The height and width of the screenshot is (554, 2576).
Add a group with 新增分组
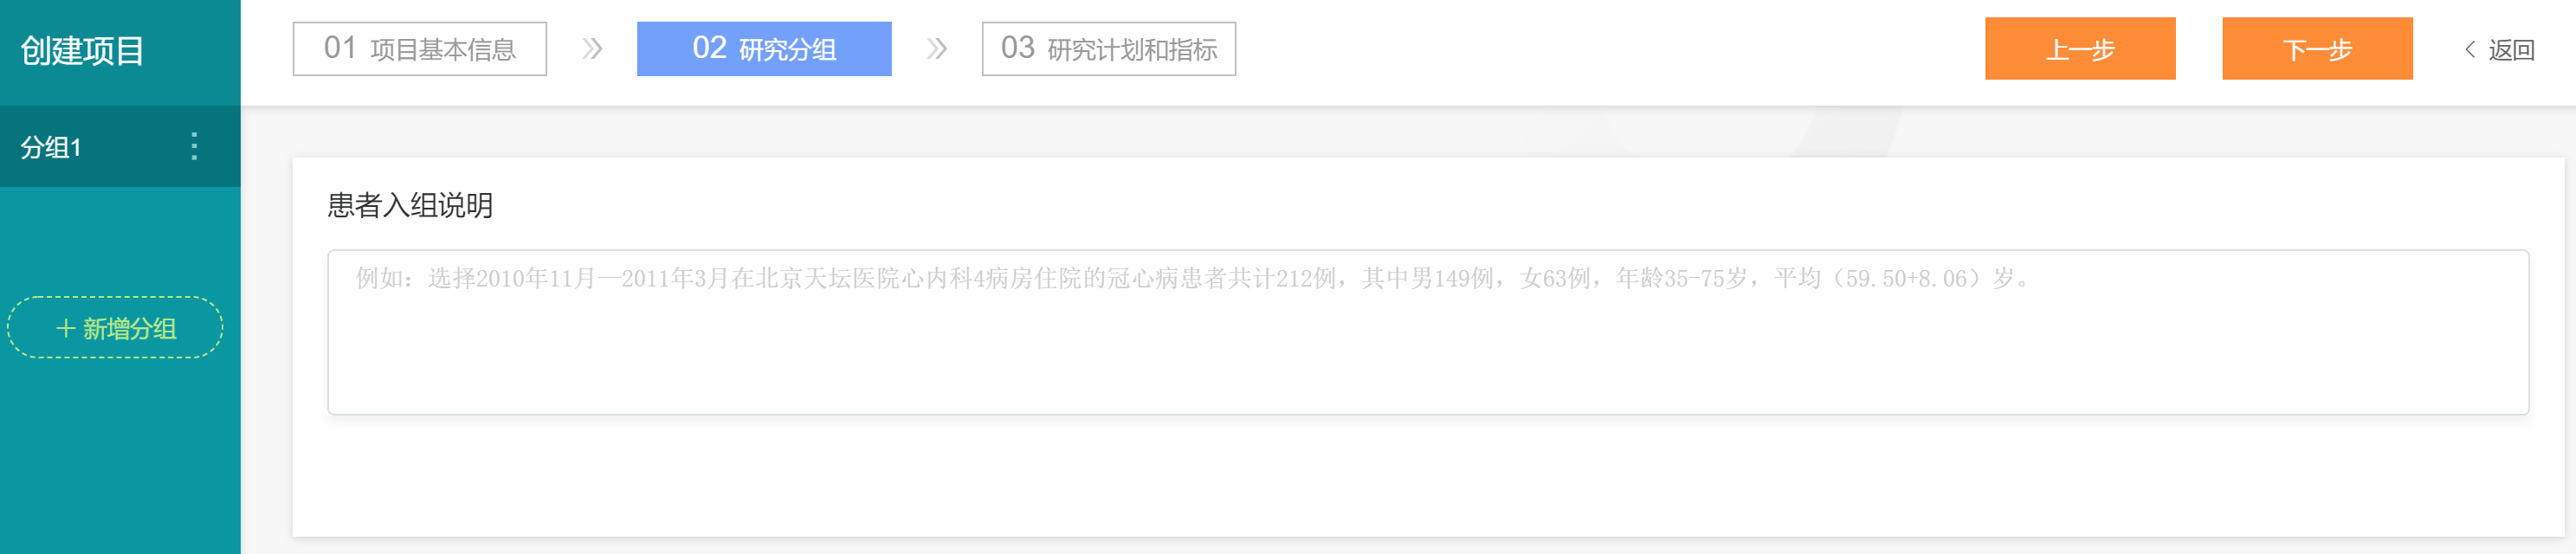(x=115, y=327)
